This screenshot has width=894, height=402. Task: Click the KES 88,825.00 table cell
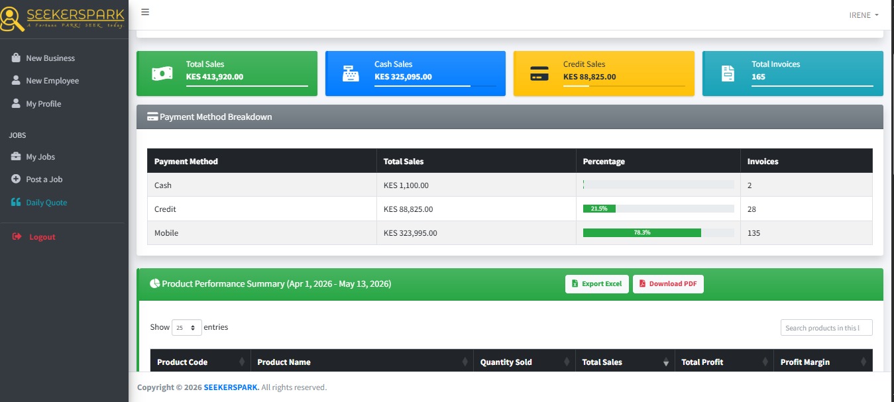[x=476, y=209]
